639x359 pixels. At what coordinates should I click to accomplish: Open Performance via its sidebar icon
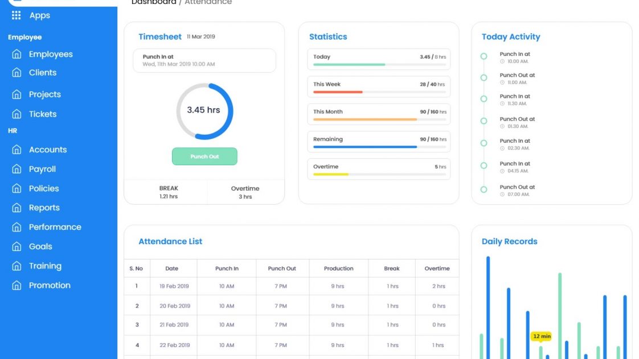(16, 227)
